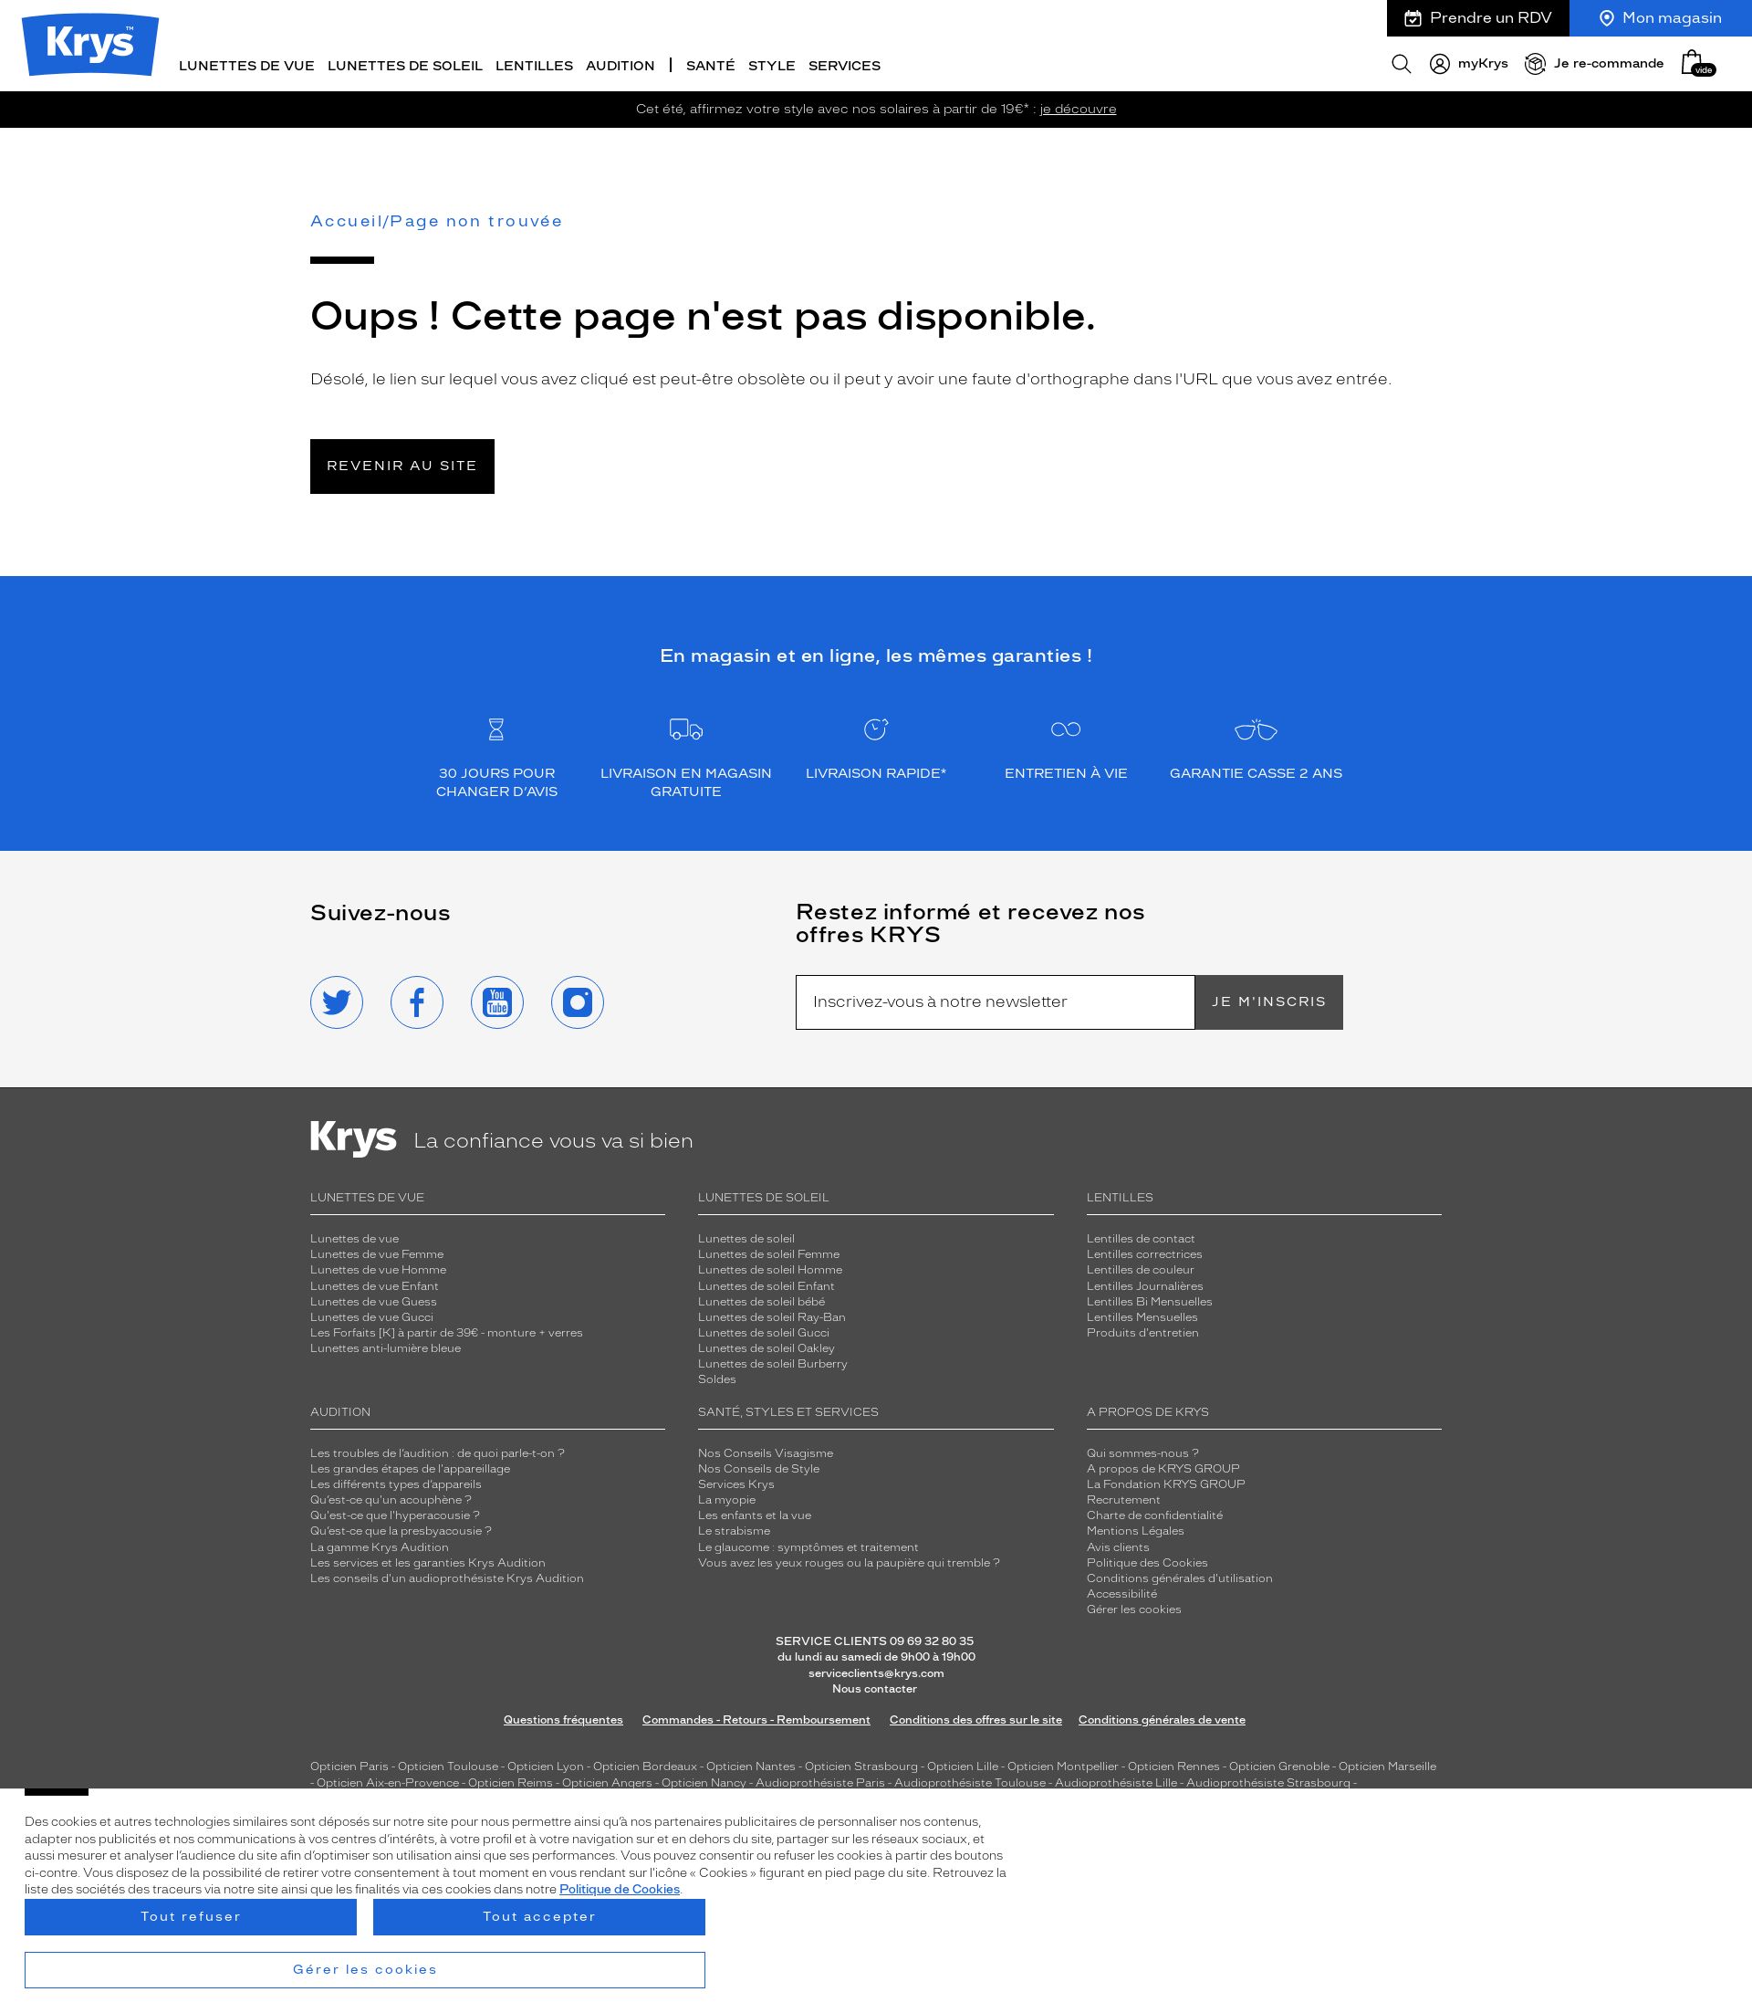The image size is (1752, 2013).
Task: Click the clock icon for Livraison rapide
Action: point(876,729)
